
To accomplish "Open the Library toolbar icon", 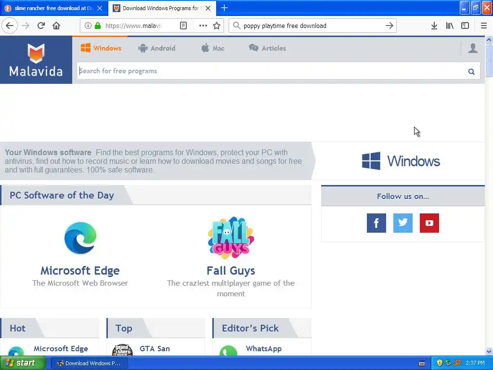I will [450, 26].
